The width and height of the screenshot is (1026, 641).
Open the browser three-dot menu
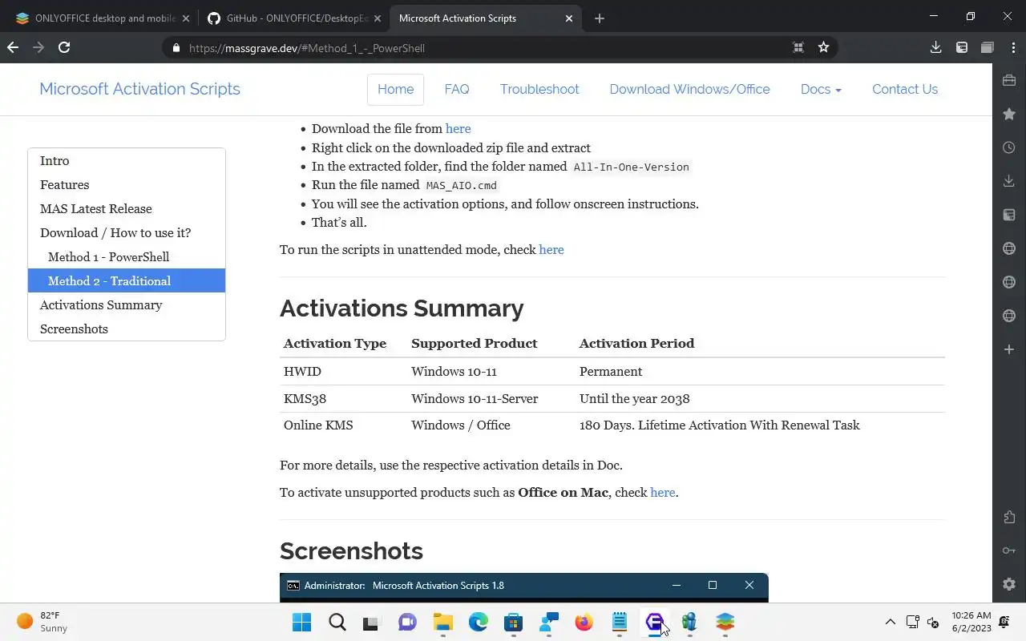(x=1013, y=47)
